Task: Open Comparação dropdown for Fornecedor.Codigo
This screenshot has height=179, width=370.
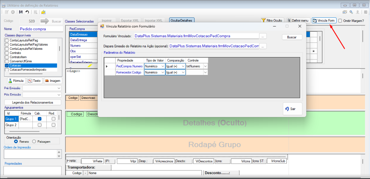Action: coord(183,72)
